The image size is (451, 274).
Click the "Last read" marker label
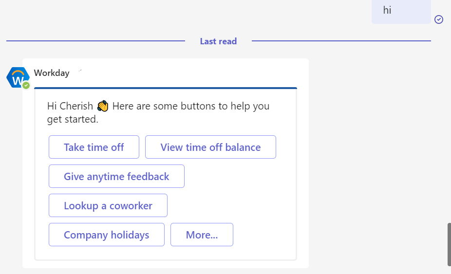(x=218, y=41)
